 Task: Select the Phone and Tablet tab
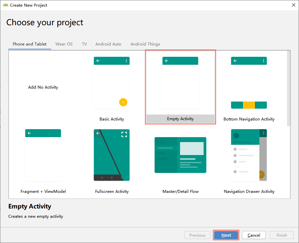(30, 44)
